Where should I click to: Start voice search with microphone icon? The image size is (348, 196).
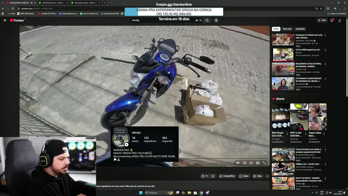point(216,20)
